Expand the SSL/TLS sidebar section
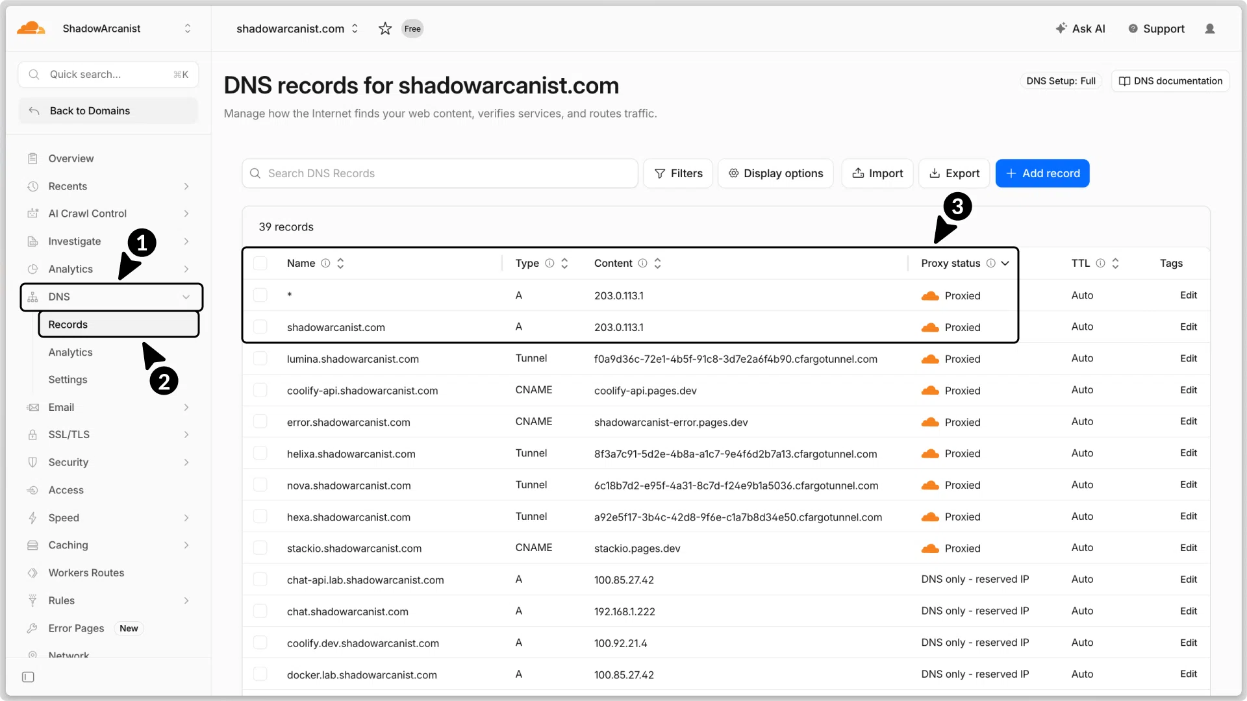Image resolution: width=1247 pixels, height=701 pixels. (x=186, y=435)
